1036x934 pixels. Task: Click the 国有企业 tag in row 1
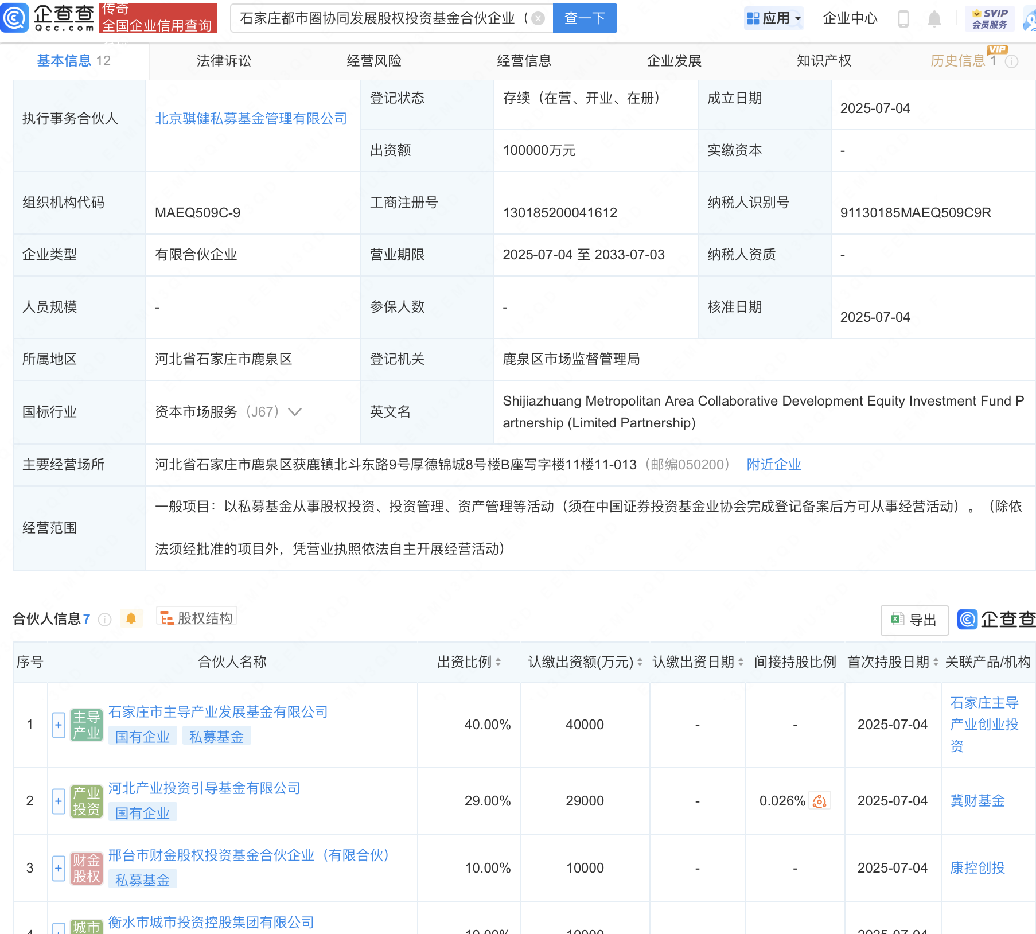[142, 737]
